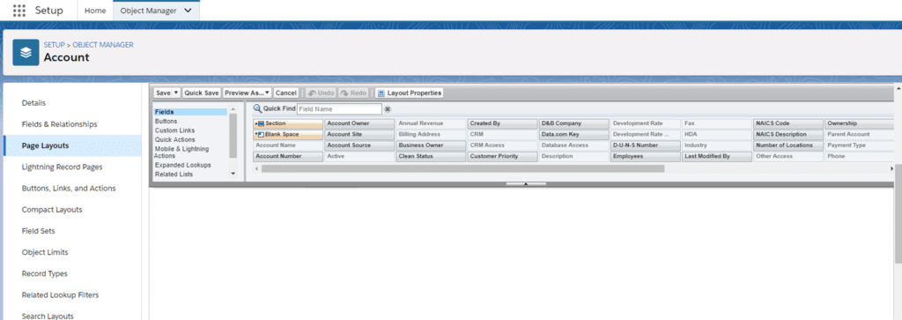Viewport: 902px width, 320px height.
Task: Select the Section palette item
Action: point(288,123)
